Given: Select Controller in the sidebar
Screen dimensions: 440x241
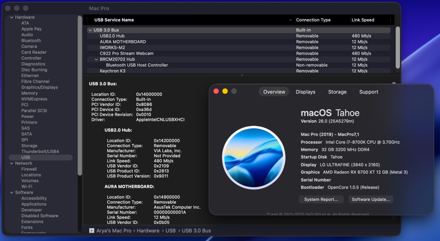Looking at the screenshot, I should coord(31,58).
